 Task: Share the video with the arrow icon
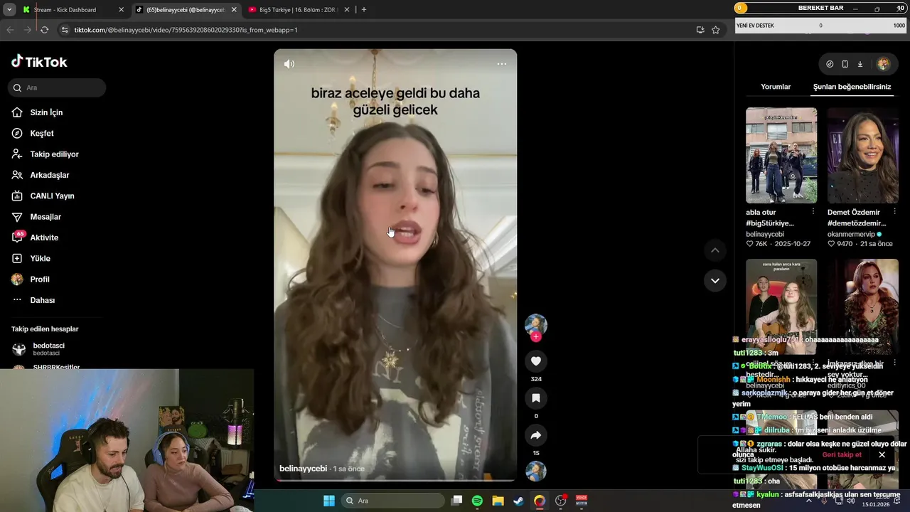click(x=536, y=435)
